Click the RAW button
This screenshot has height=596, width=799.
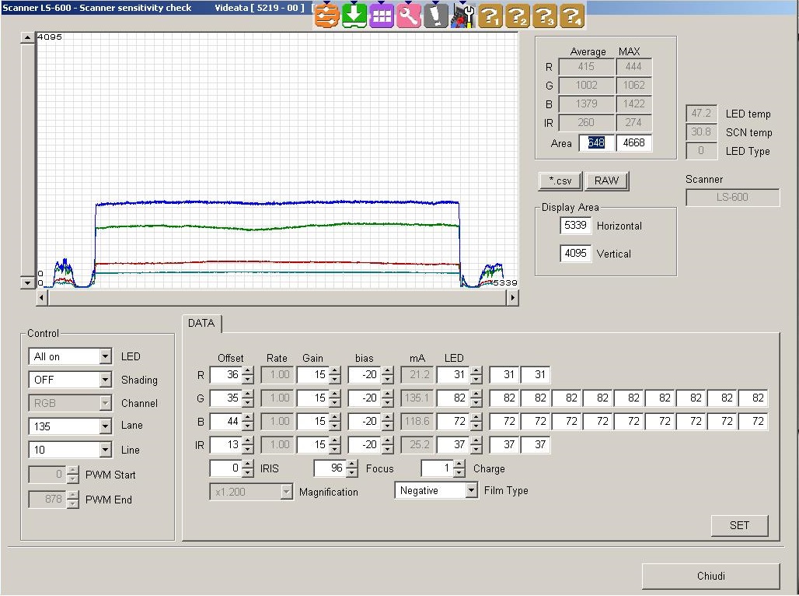pyautogui.click(x=606, y=181)
